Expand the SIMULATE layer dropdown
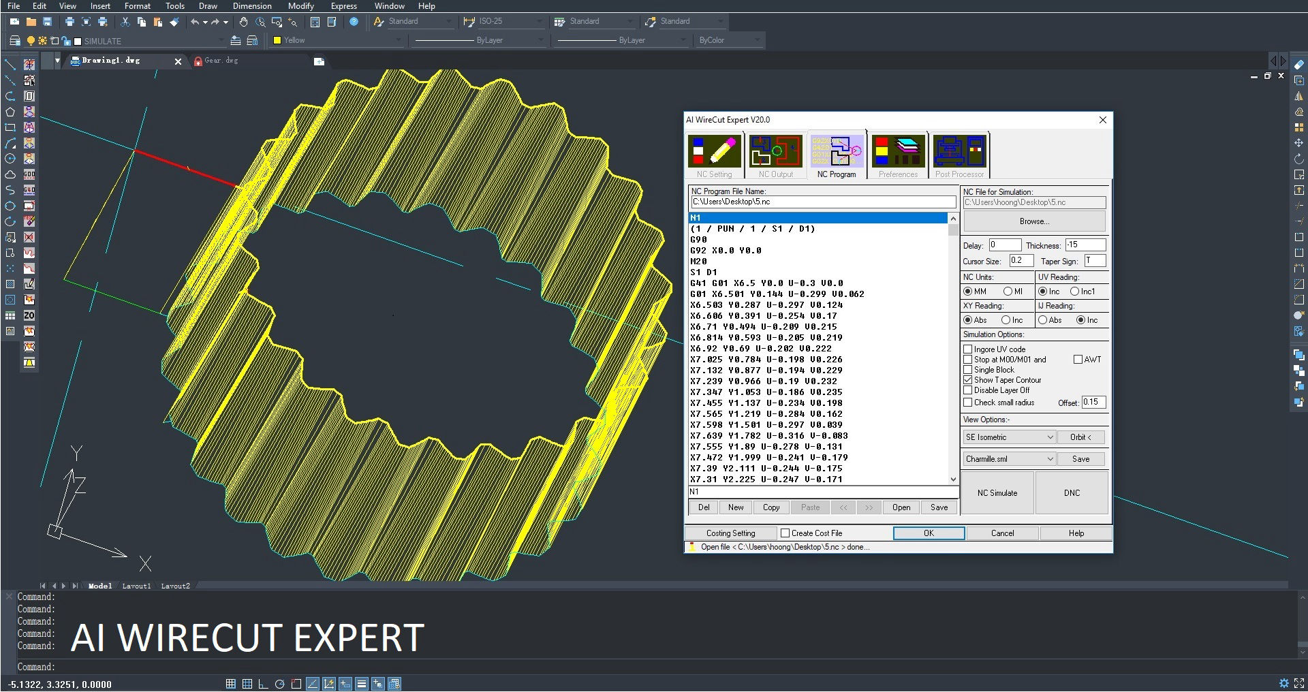This screenshot has width=1308, height=692. [222, 41]
